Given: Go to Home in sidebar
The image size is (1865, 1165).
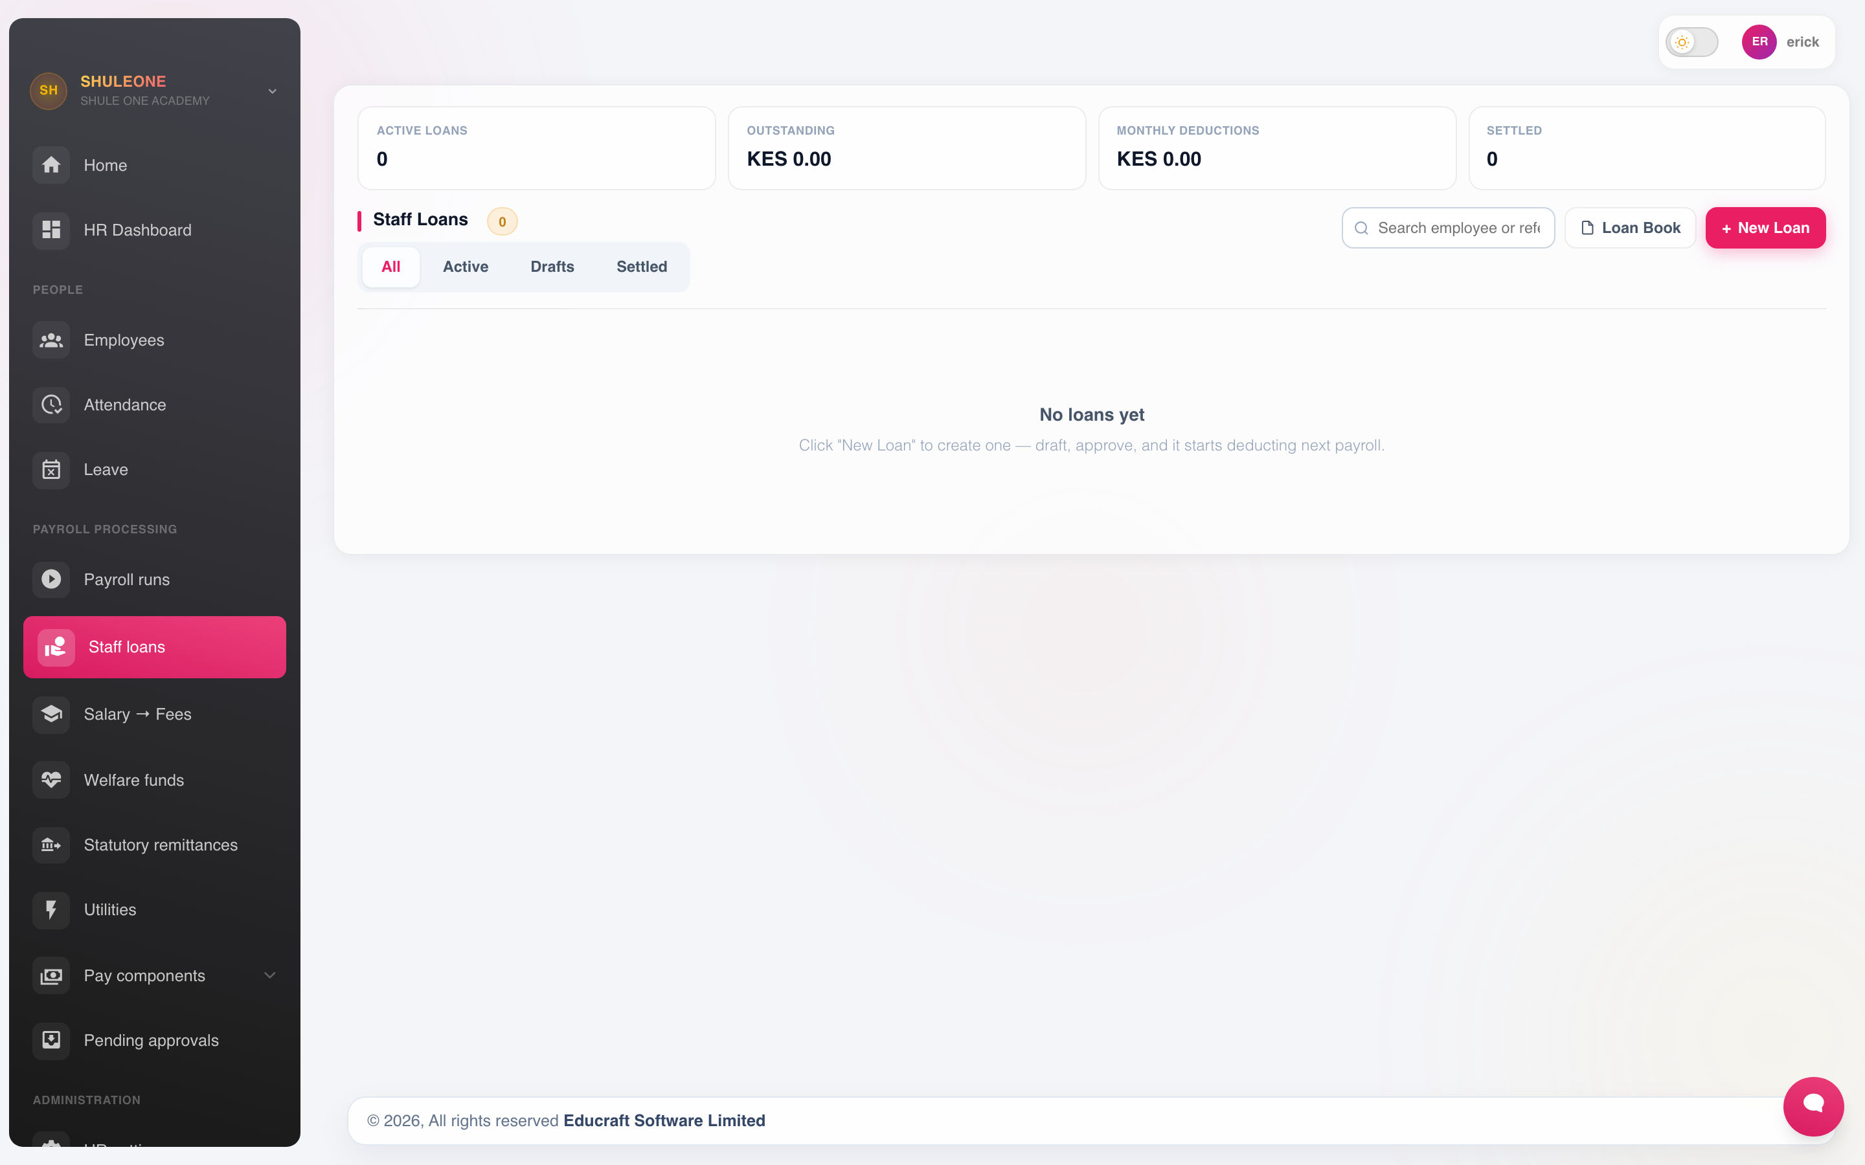Looking at the screenshot, I should tap(155, 165).
